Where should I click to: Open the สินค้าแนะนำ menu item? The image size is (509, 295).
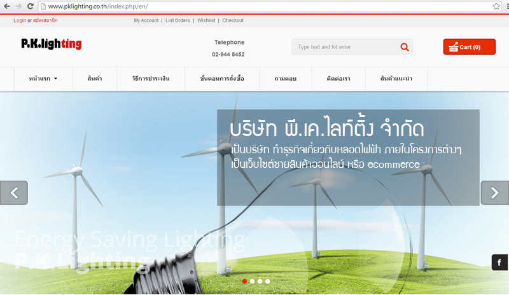click(x=396, y=79)
